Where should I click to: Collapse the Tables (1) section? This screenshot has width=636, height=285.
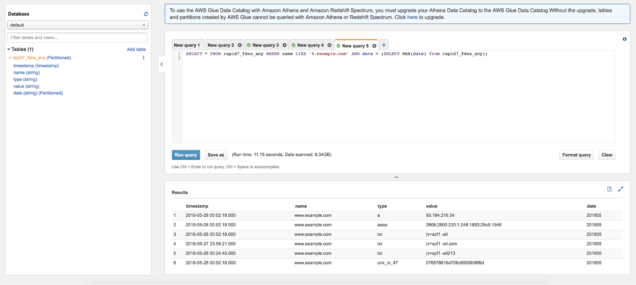[x=9, y=49]
